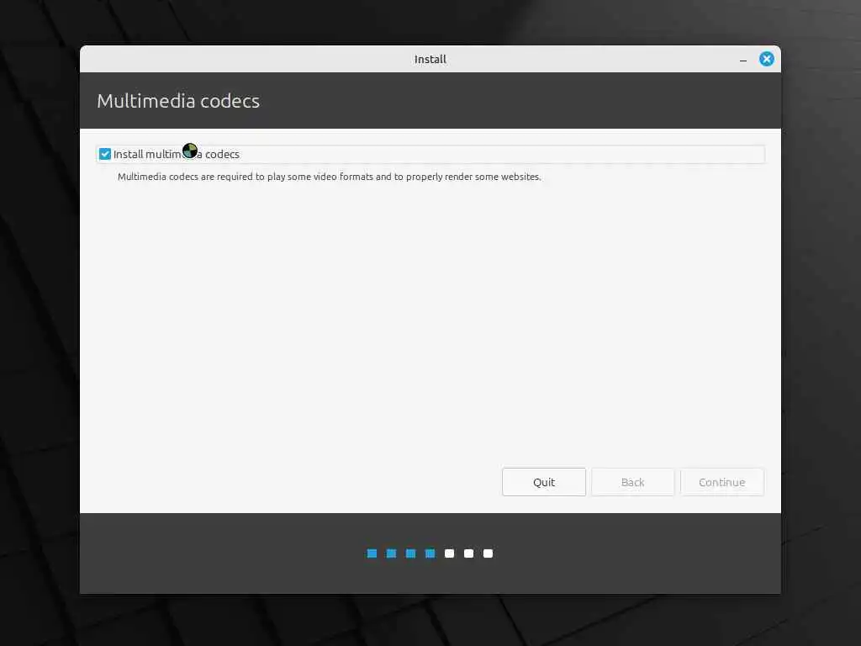The width and height of the screenshot is (861, 646).
Task: Uncheck the Install multimedia codecs checkbox
Action: click(x=105, y=155)
